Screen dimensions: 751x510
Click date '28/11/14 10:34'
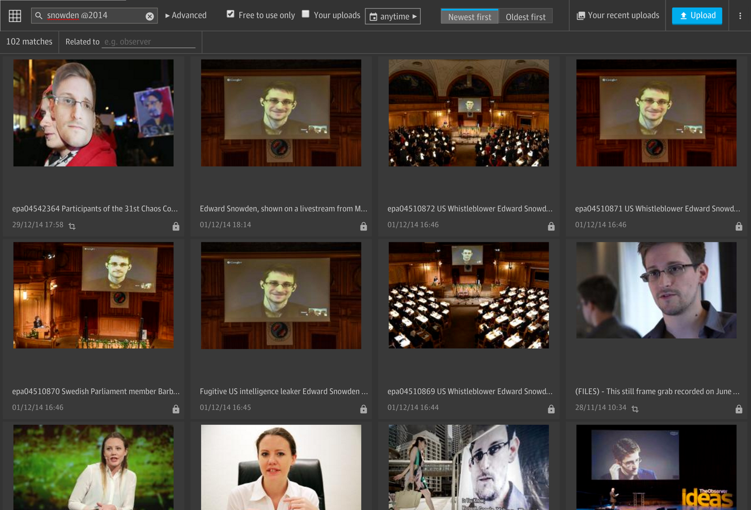[601, 407]
